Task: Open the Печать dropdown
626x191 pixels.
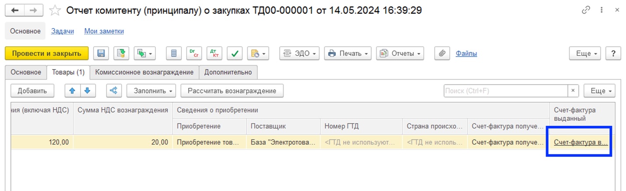Action: coord(348,53)
